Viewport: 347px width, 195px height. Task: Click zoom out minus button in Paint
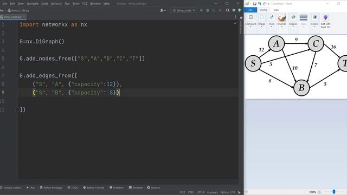[319, 192]
